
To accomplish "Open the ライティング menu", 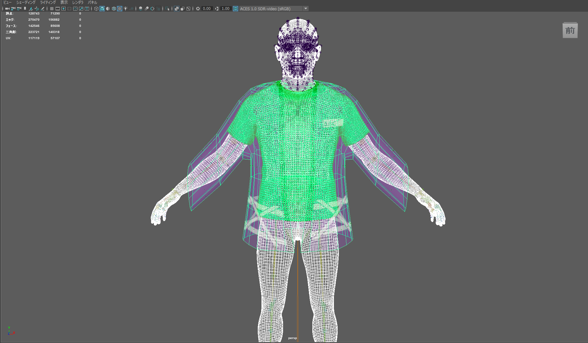I will coord(48,2).
